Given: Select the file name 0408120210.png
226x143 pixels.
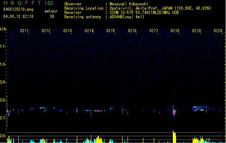Looking at the screenshot, I should point(18,9).
